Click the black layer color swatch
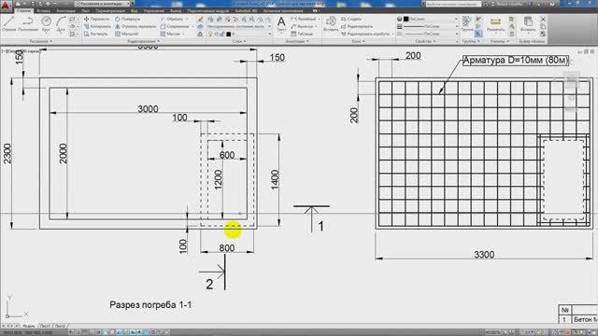Screen dimensions: 598x336 228,34
